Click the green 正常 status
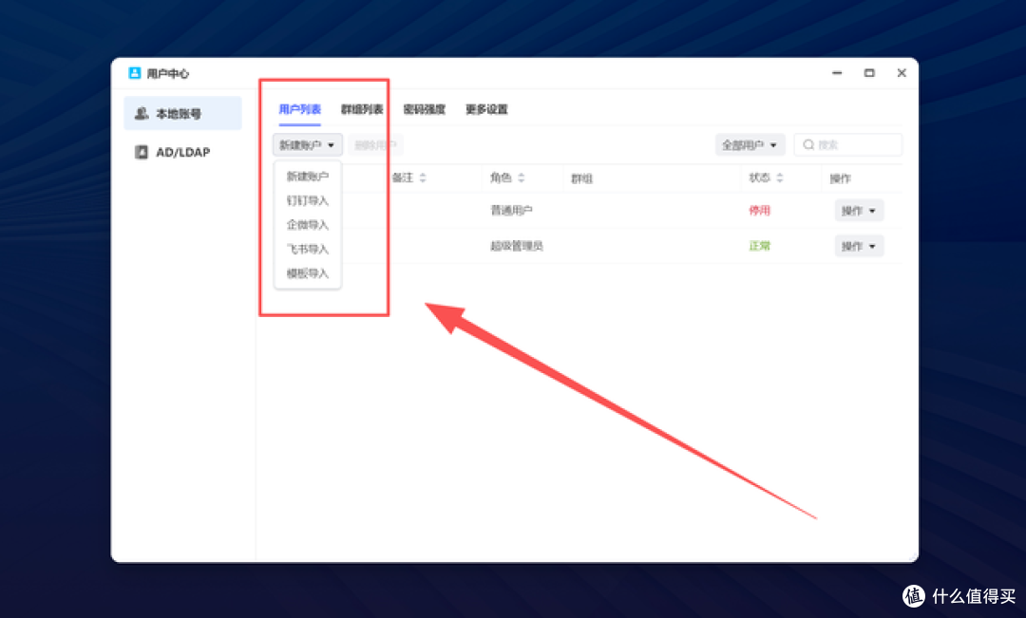 [760, 246]
